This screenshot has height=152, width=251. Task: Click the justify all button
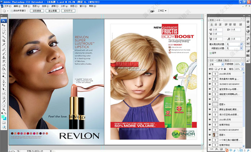[241, 24]
